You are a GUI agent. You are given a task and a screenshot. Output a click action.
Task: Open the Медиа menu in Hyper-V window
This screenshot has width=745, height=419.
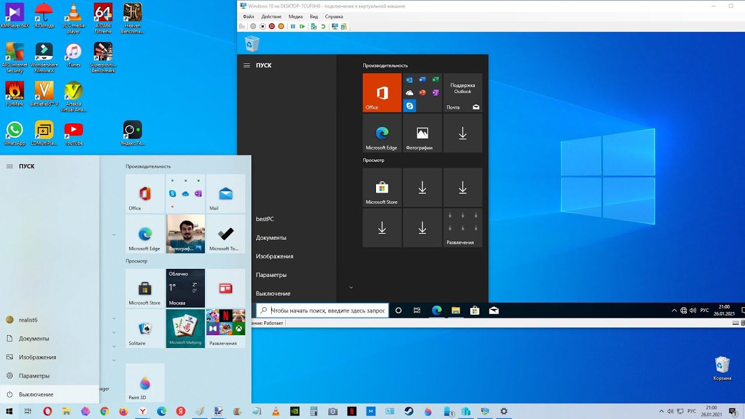[x=295, y=17]
